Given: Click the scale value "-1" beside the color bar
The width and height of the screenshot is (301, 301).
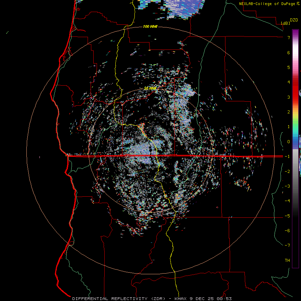Looking at the screenshot, I should click(287, 157).
